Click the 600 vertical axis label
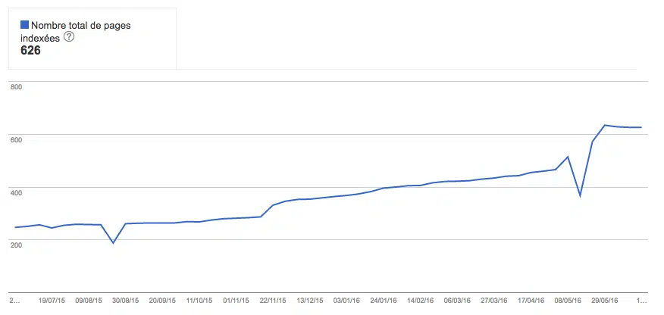The image size is (664, 315). [16, 139]
